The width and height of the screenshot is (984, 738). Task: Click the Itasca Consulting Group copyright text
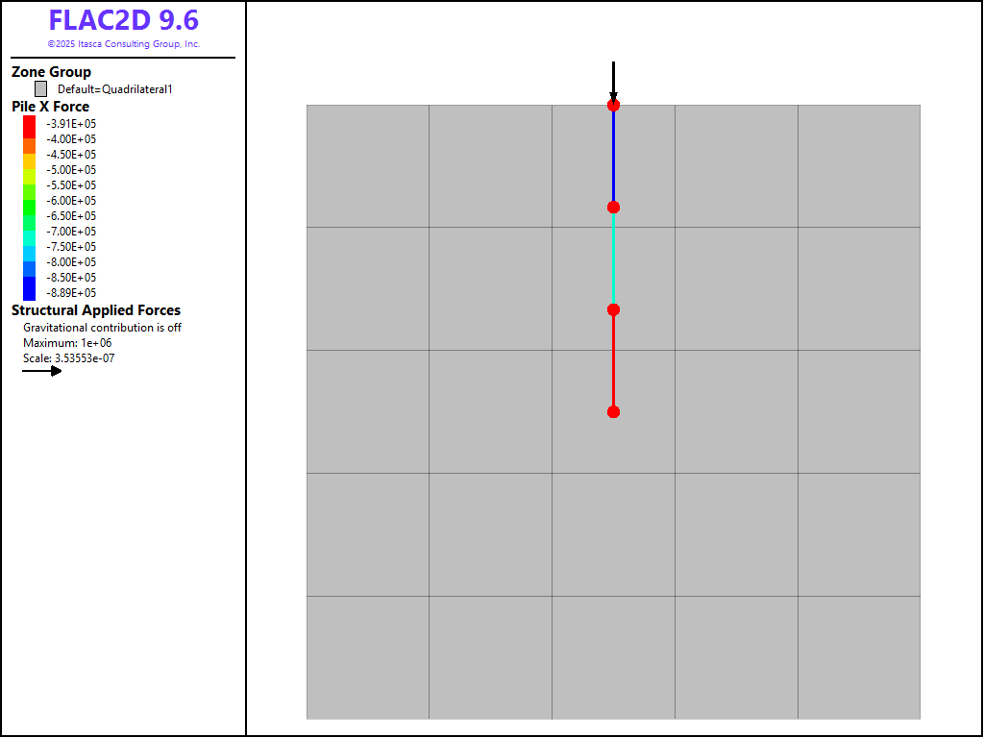point(123,43)
